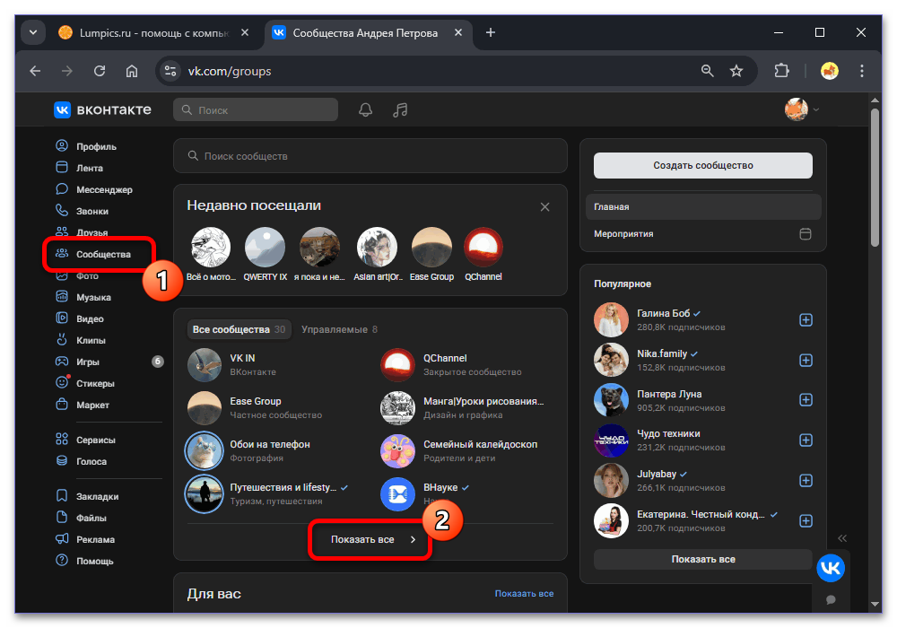Click the VKontakte logo

(102, 109)
